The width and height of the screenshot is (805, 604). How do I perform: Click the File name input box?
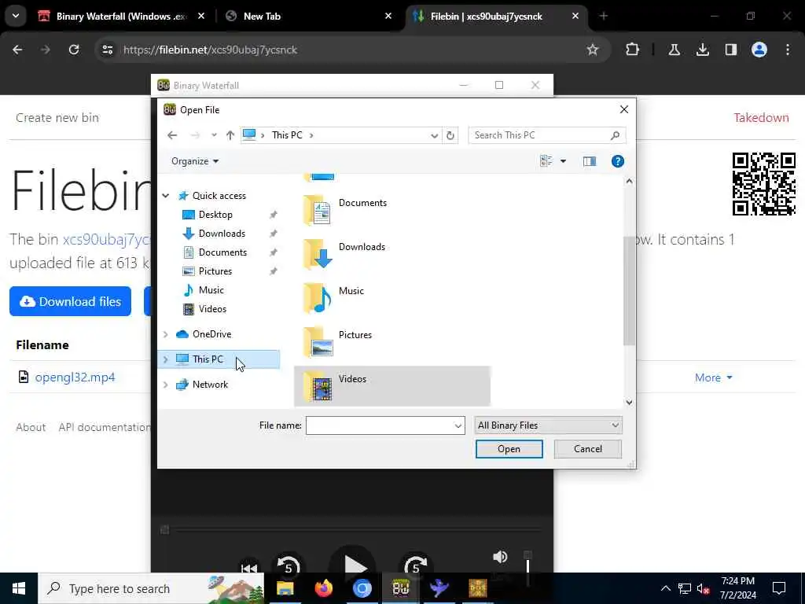coord(380,425)
